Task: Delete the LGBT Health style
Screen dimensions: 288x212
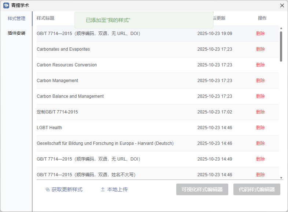Action: (x=260, y=128)
